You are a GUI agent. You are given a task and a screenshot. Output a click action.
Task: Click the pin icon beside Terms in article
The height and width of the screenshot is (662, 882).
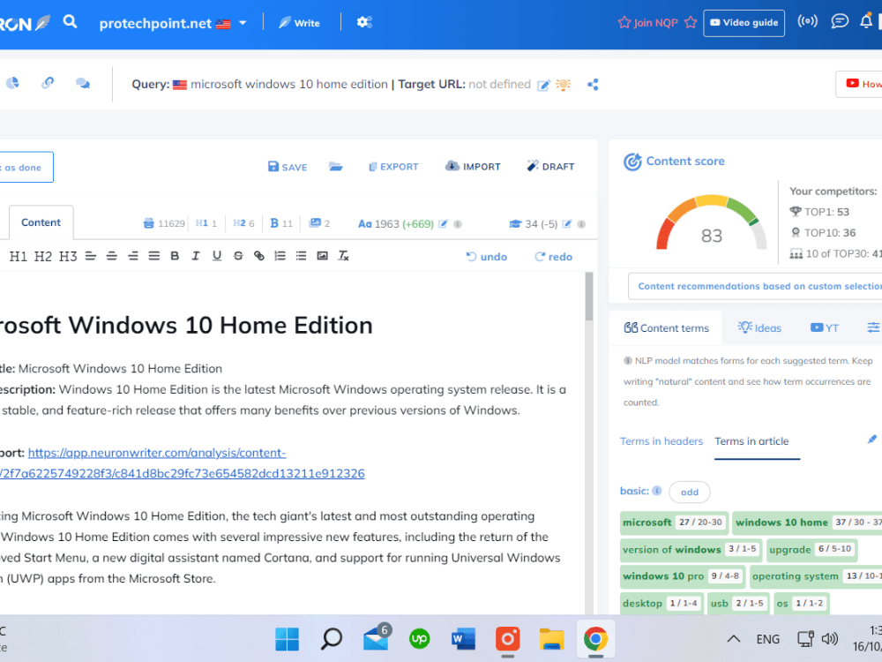coord(872,439)
